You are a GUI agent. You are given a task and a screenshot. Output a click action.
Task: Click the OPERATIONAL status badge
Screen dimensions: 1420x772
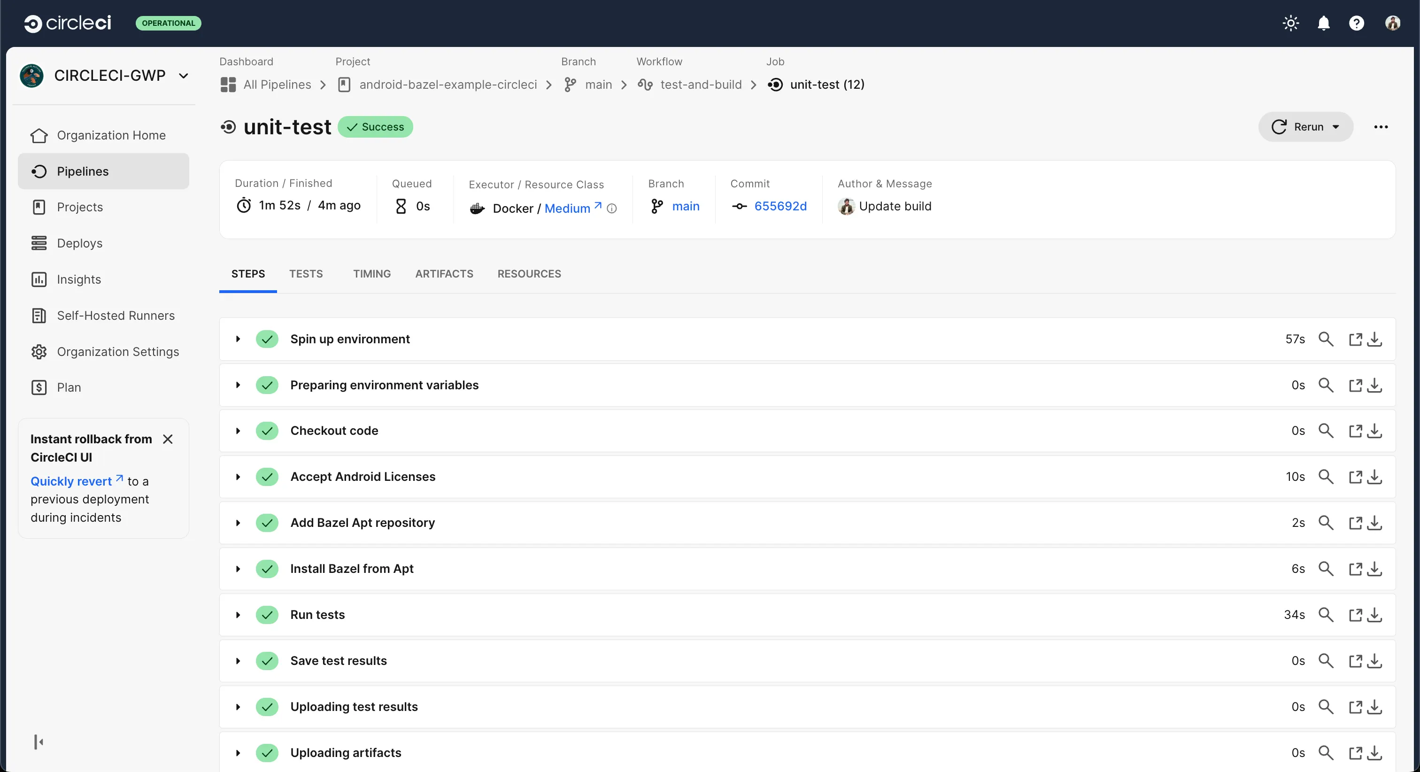point(168,23)
